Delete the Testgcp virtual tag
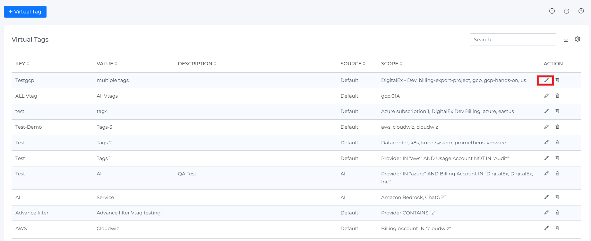Viewport: 591px width, 241px height. 557,80
